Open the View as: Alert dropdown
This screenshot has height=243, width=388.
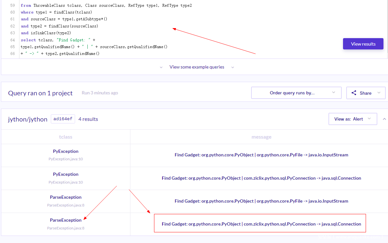pyautogui.click(x=352, y=119)
